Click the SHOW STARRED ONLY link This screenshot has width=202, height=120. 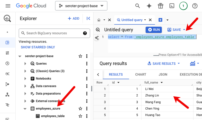coord(38,47)
